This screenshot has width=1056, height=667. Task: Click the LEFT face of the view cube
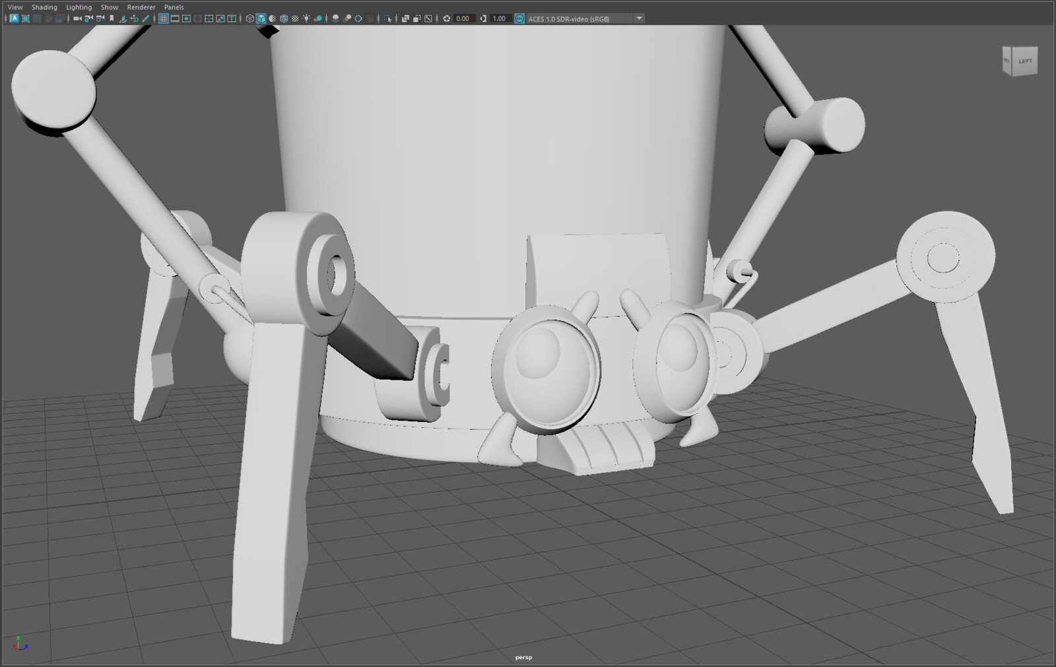tap(1024, 61)
